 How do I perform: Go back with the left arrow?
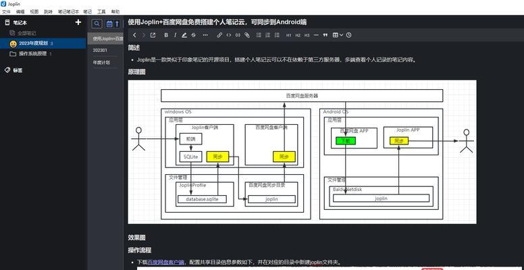(134, 35)
